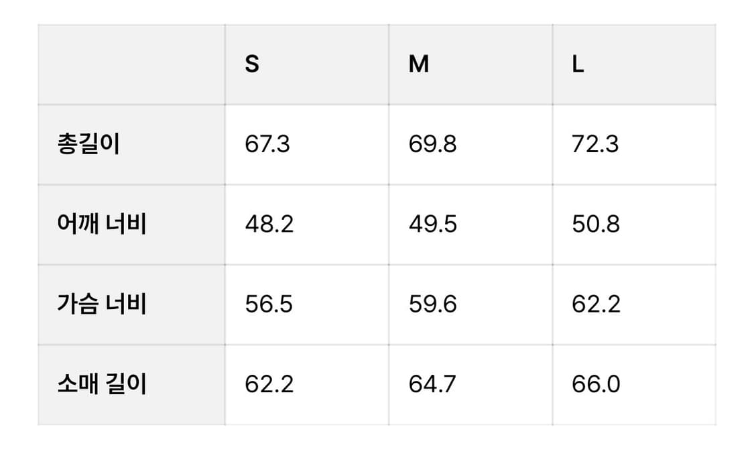Click the M size column header

tap(418, 64)
